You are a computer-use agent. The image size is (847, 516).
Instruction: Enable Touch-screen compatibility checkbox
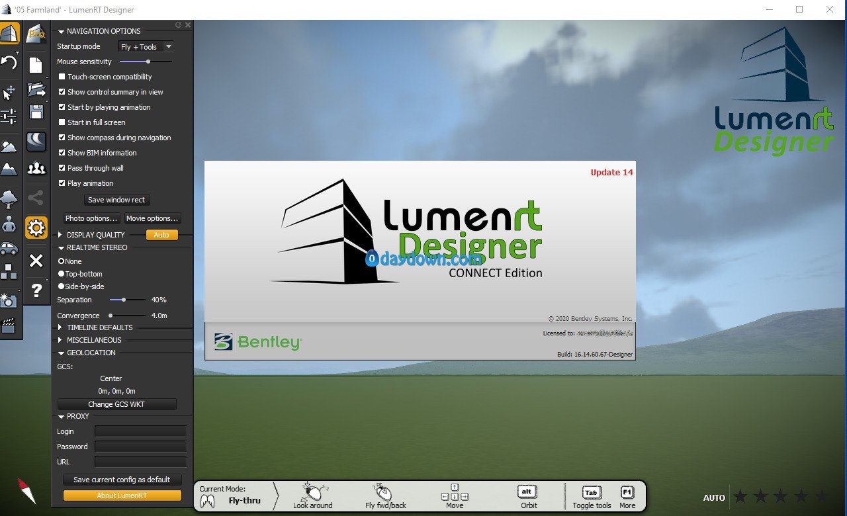click(x=62, y=77)
